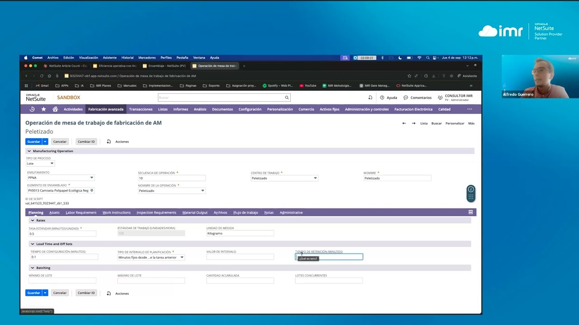The width and height of the screenshot is (579, 325).
Task: Go to the next record arrow
Action: (x=413, y=123)
